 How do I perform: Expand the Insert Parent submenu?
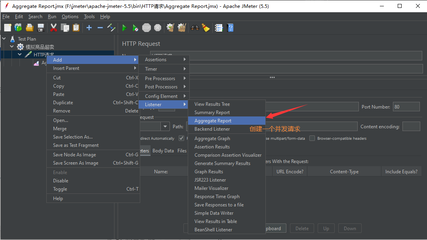pyautogui.click(x=93, y=68)
